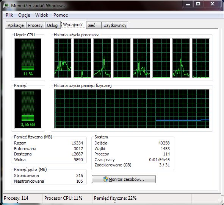This screenshot has width=224, height=205.
Task: Click the status bar text Procesor CPU: 11%
Action: coord(63,198)
